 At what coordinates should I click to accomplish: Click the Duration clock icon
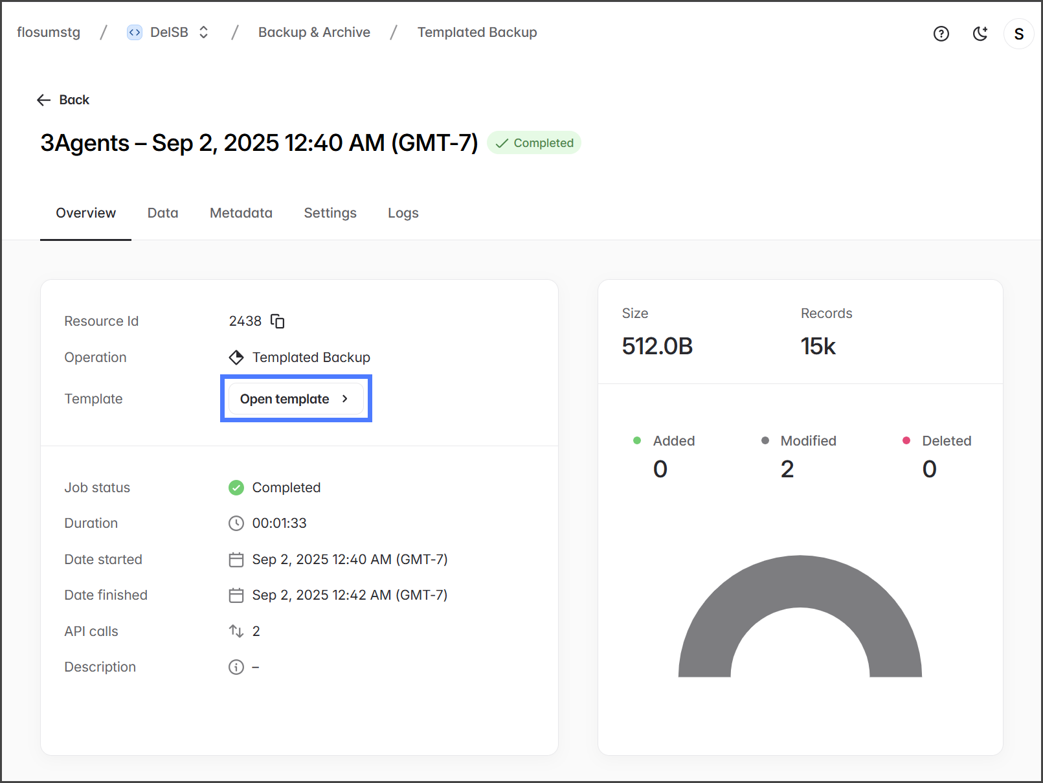pos(236,523)
